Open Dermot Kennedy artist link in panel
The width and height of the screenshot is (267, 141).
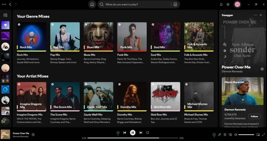[x=232, y=71]
